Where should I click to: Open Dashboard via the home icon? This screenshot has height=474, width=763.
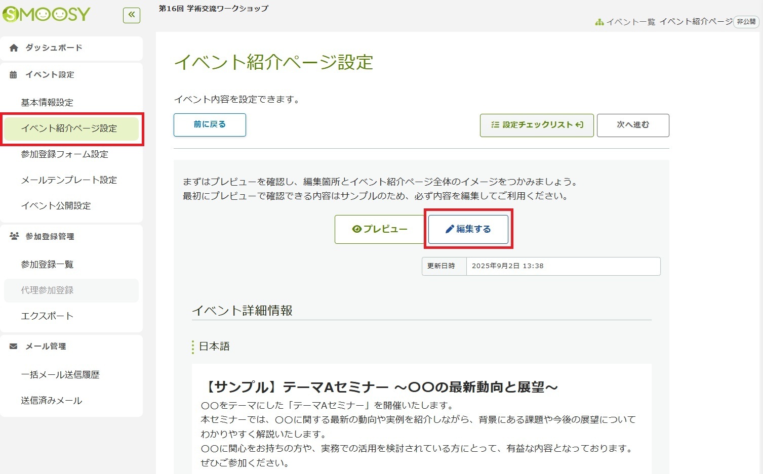coord(14,48)
